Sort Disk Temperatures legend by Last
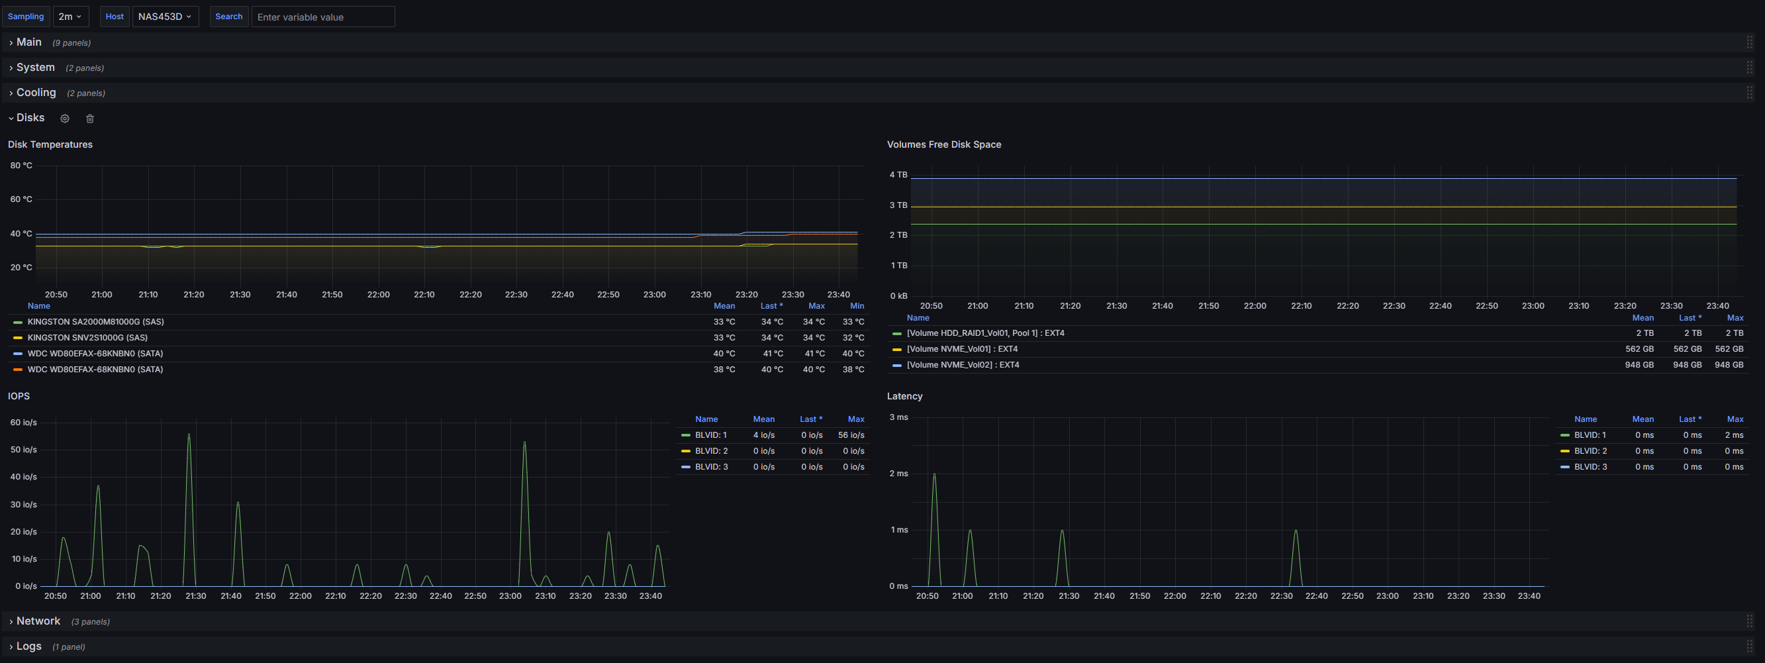Screen dimensions: 1765x663 tap(771, 306)
